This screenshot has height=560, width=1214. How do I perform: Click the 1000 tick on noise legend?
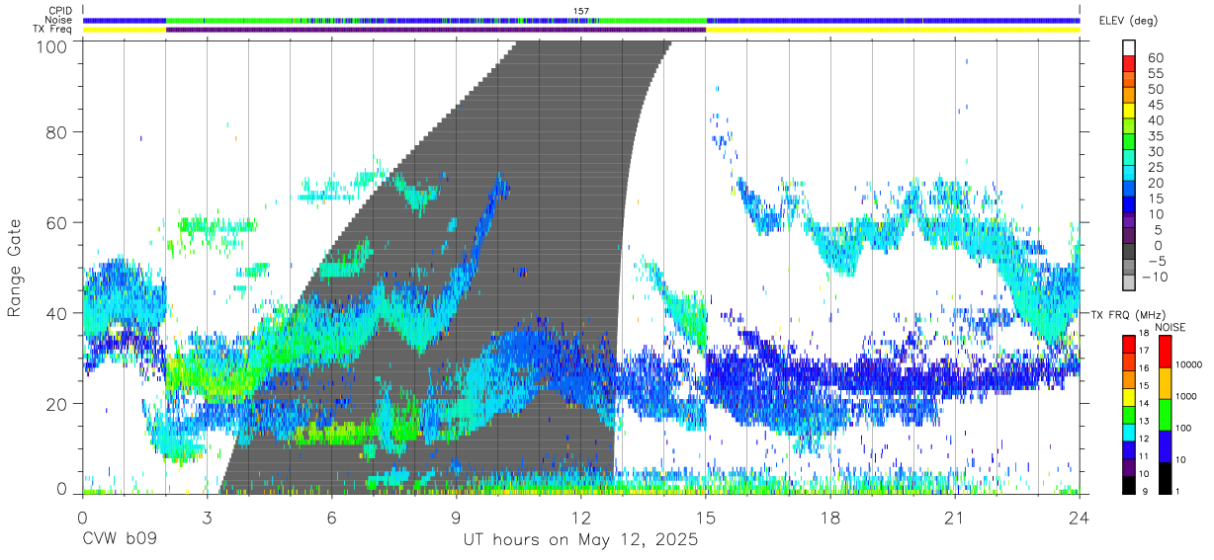tap(1184, 398)
